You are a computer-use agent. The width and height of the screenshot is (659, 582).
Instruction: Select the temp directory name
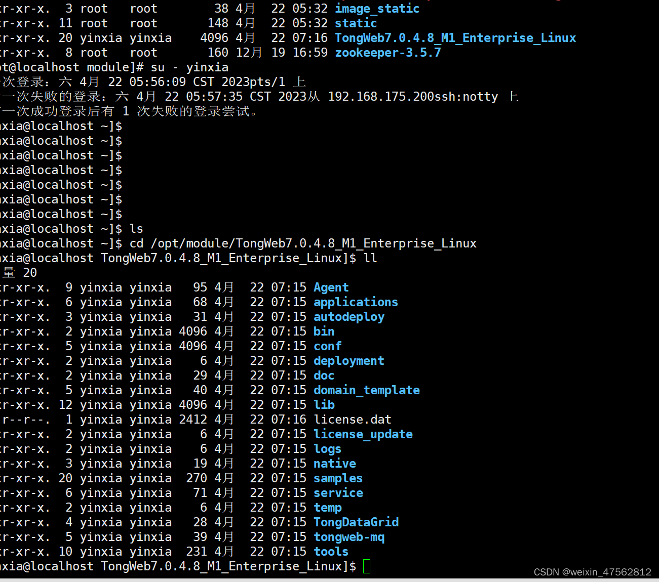[327, 508]
